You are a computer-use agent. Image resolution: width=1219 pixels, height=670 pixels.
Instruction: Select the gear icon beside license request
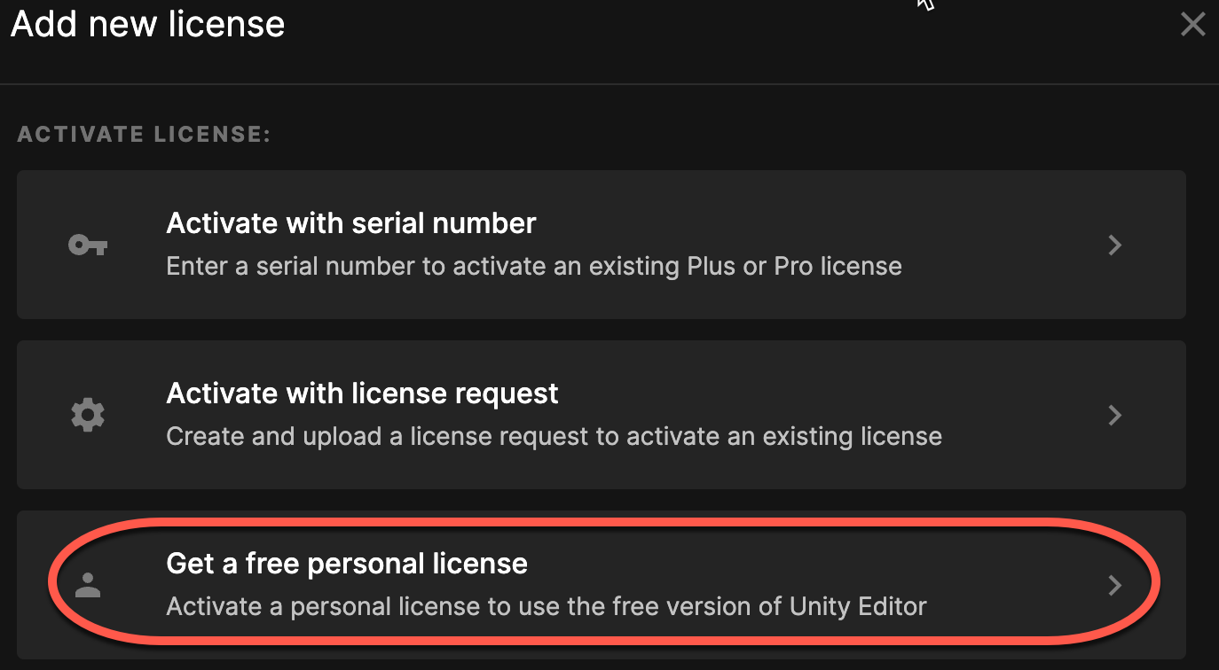pyautogui.click(x=87, y=414)
